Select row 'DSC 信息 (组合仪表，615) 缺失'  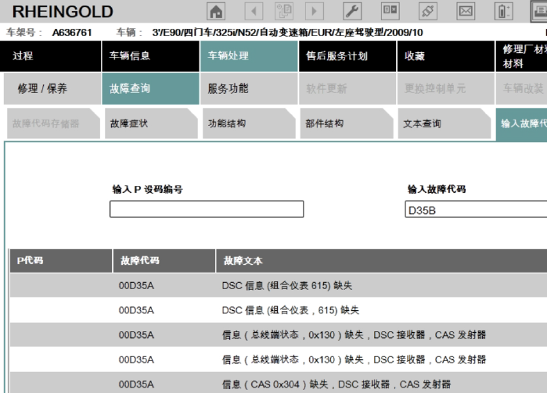pos(279,309)
